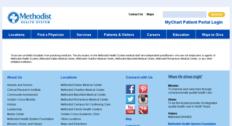Open the Locations footer heading
Screen dimensions: 232x126
(x=69, y=77)
